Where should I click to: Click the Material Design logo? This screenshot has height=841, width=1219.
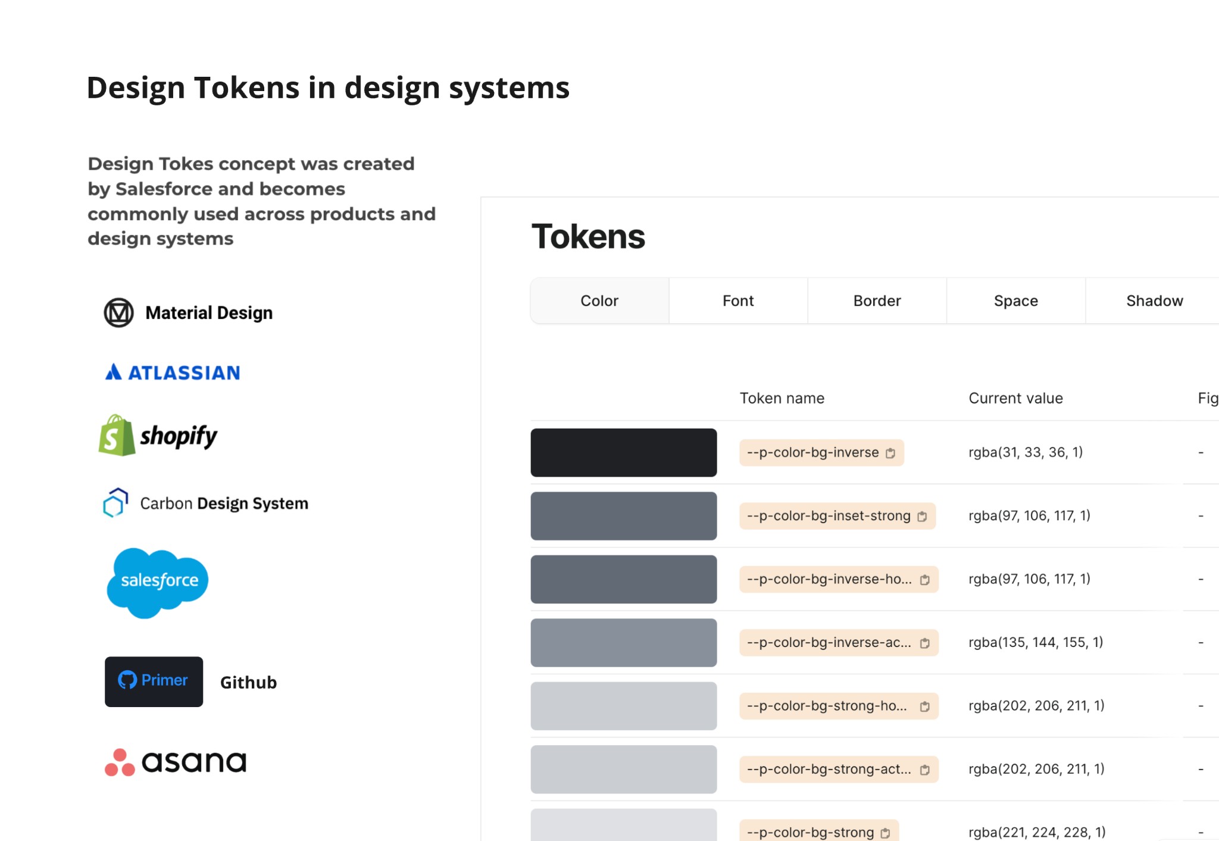coord(118,312)
